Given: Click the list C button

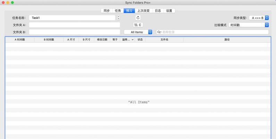Looking at the screenshot, I should pos(138,25).
